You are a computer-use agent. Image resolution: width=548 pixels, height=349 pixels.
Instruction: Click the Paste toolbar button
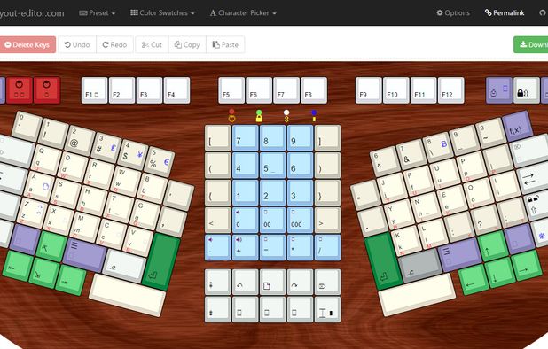tap(225, 44)
